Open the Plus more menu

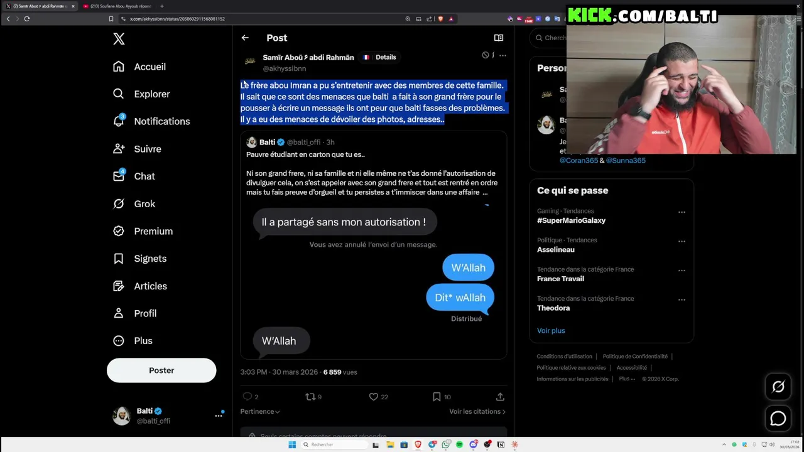coord(133,341)
